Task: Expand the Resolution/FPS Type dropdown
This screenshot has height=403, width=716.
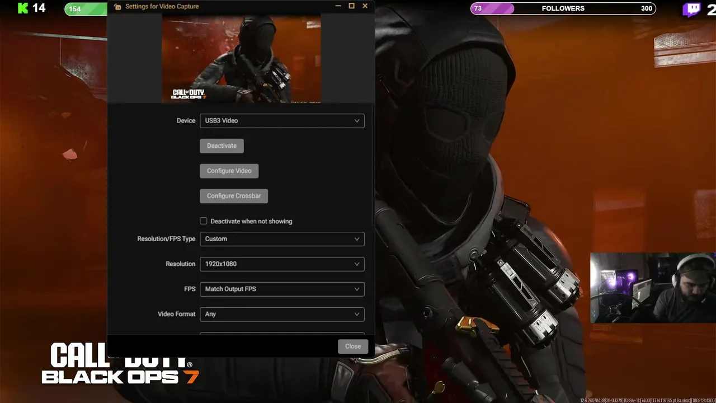Action: pyautogui.click(x=282, y=238)
